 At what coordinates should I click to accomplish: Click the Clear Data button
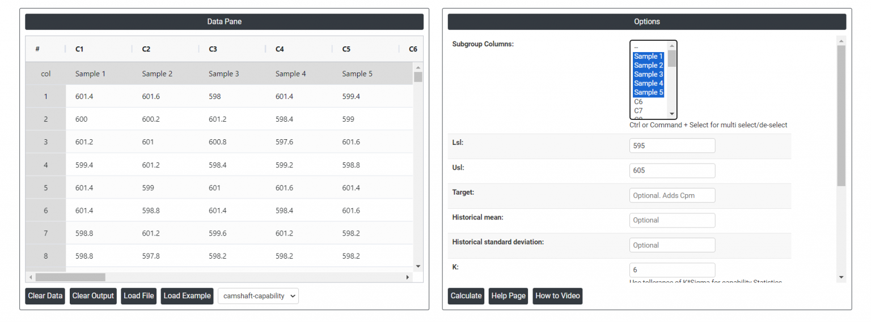click(45, 296)
